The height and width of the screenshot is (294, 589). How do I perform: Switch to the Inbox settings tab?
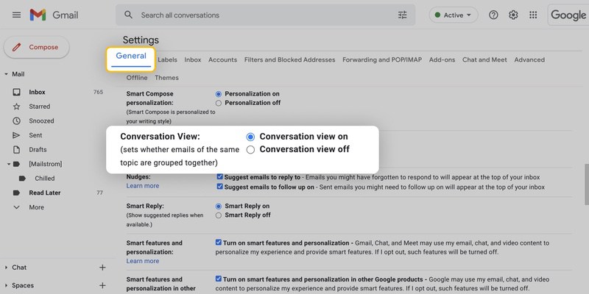193,60
